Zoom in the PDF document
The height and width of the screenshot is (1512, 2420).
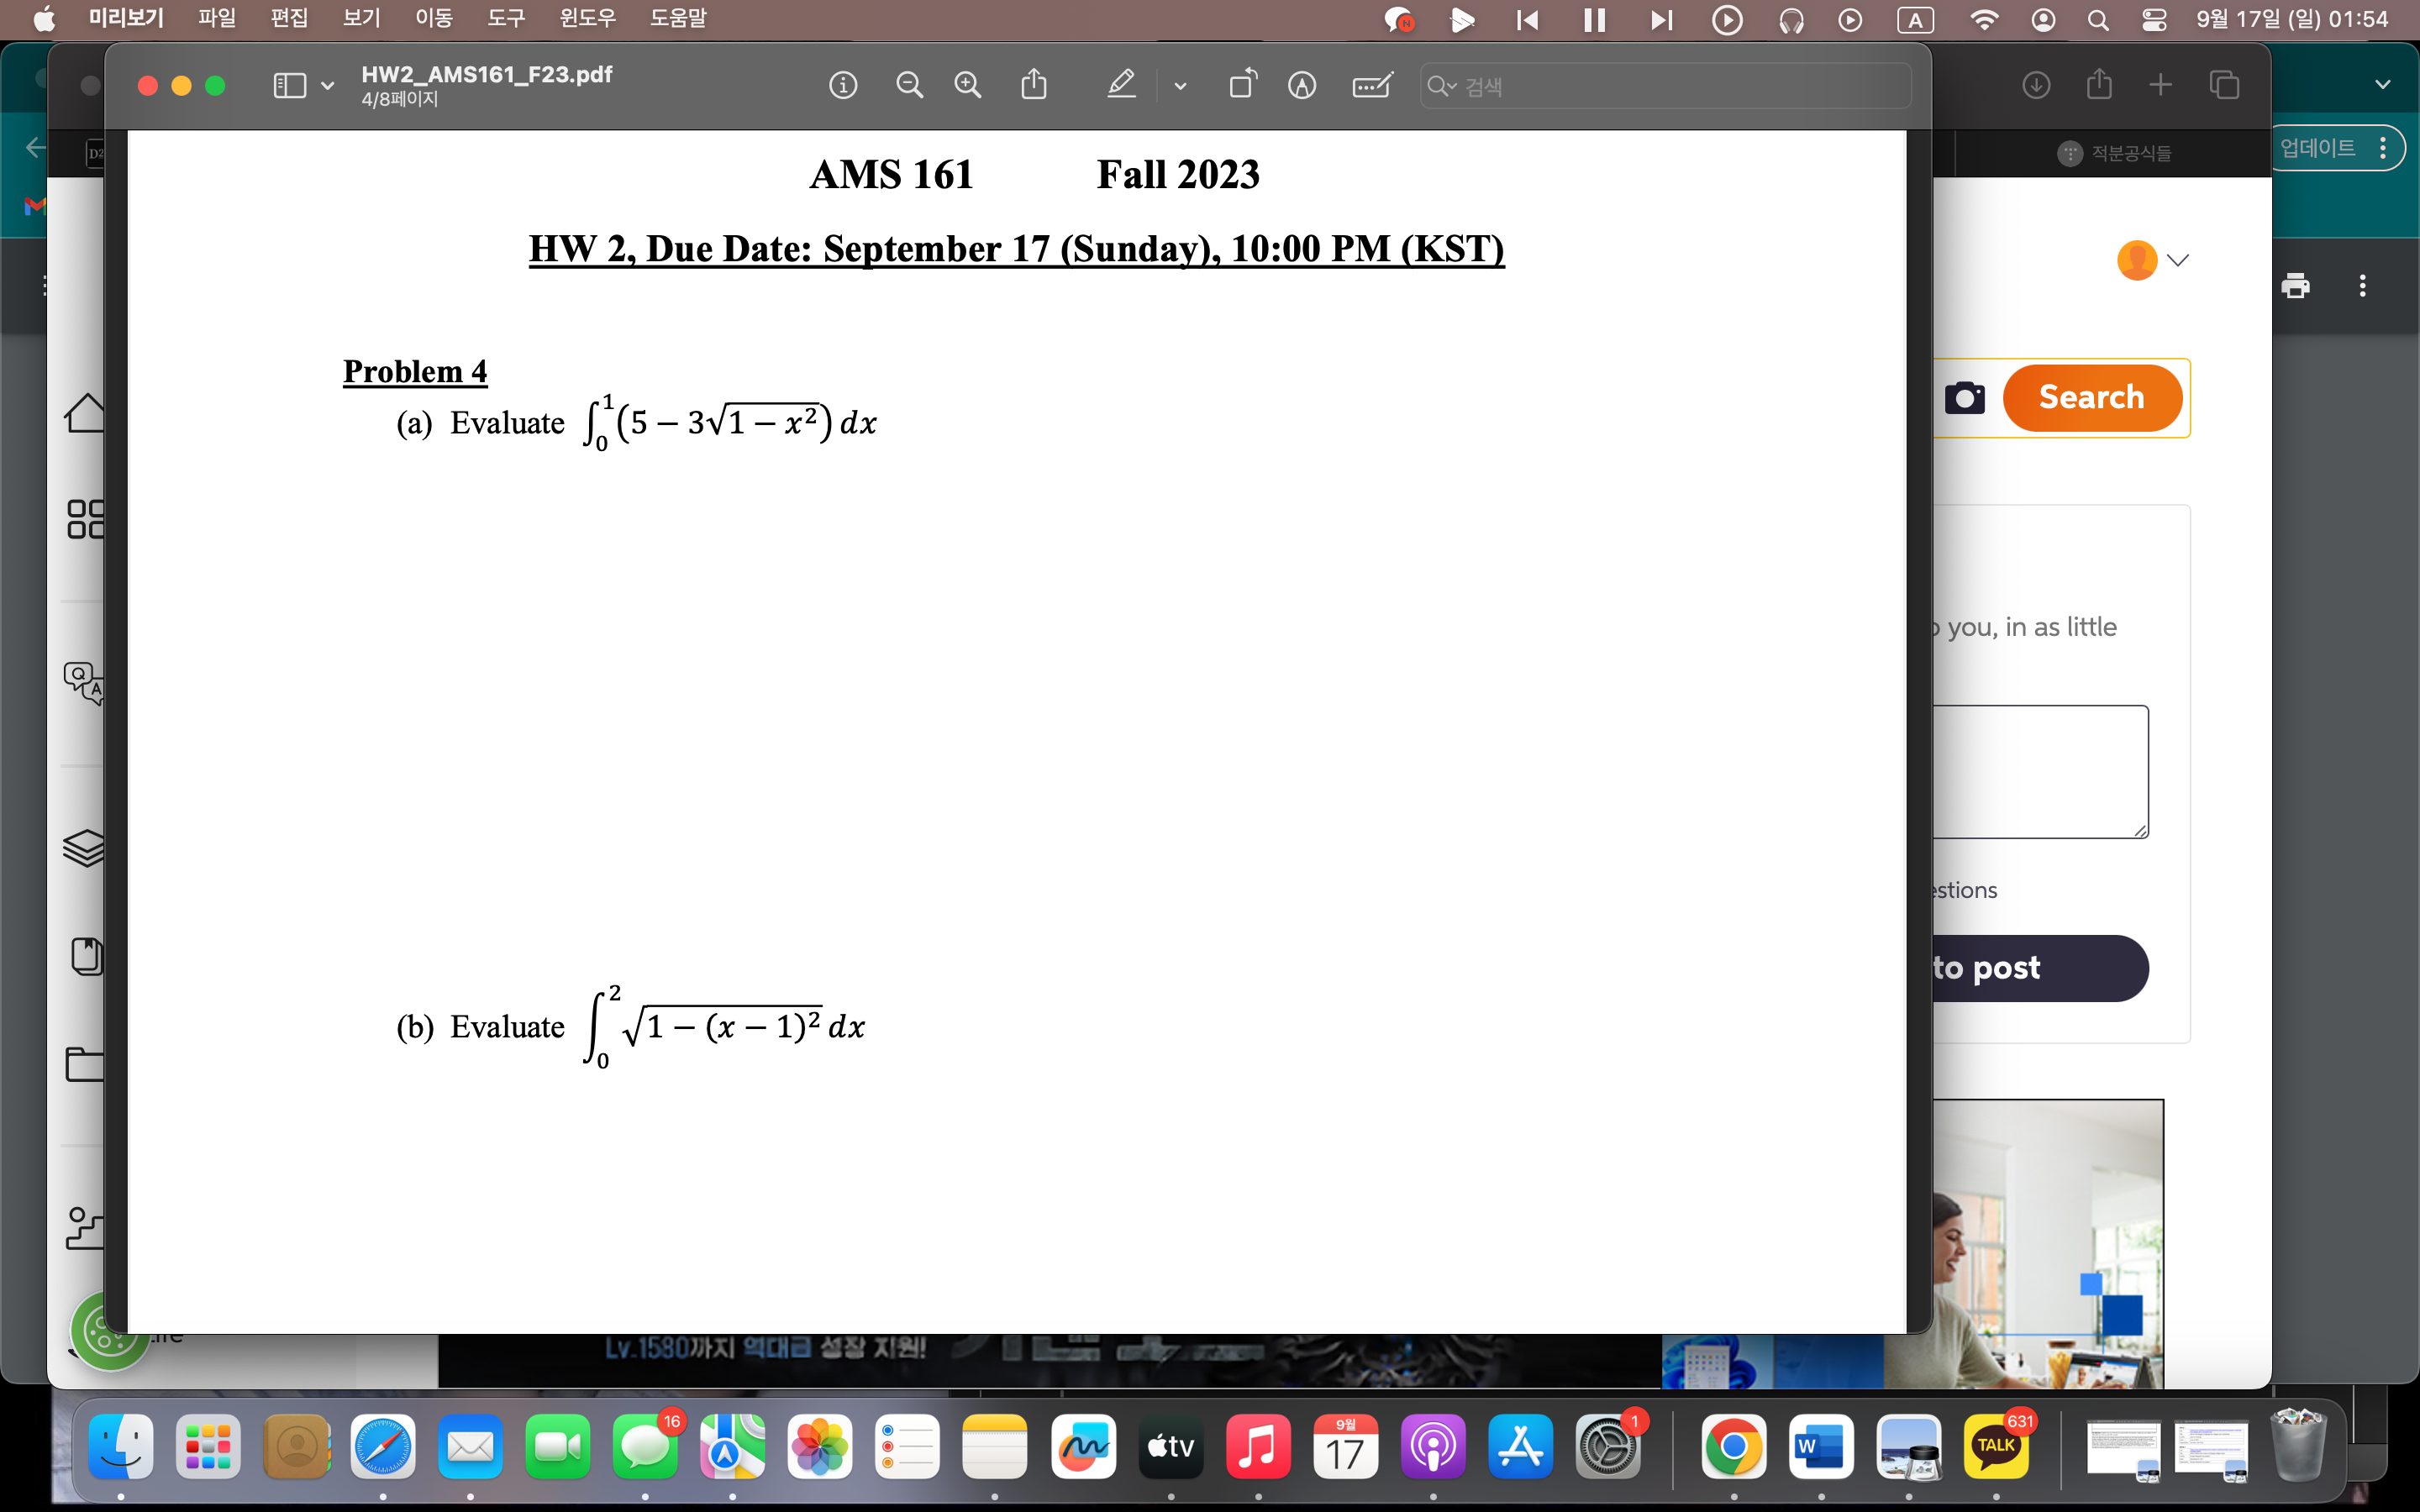(967, 86)
